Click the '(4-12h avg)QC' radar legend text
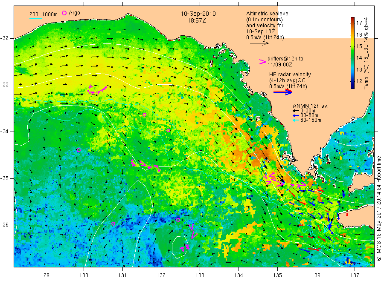This screenshot has width=384, height=281. click(x=287, y=80)
